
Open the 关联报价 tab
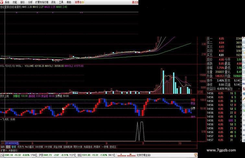tap(13, 151)
